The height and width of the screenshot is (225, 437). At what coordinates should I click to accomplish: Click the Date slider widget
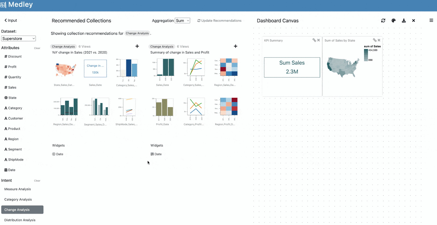click(156, 154)
